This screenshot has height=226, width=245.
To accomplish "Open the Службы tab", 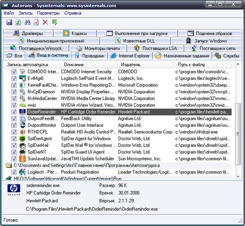I will (227, 56).
